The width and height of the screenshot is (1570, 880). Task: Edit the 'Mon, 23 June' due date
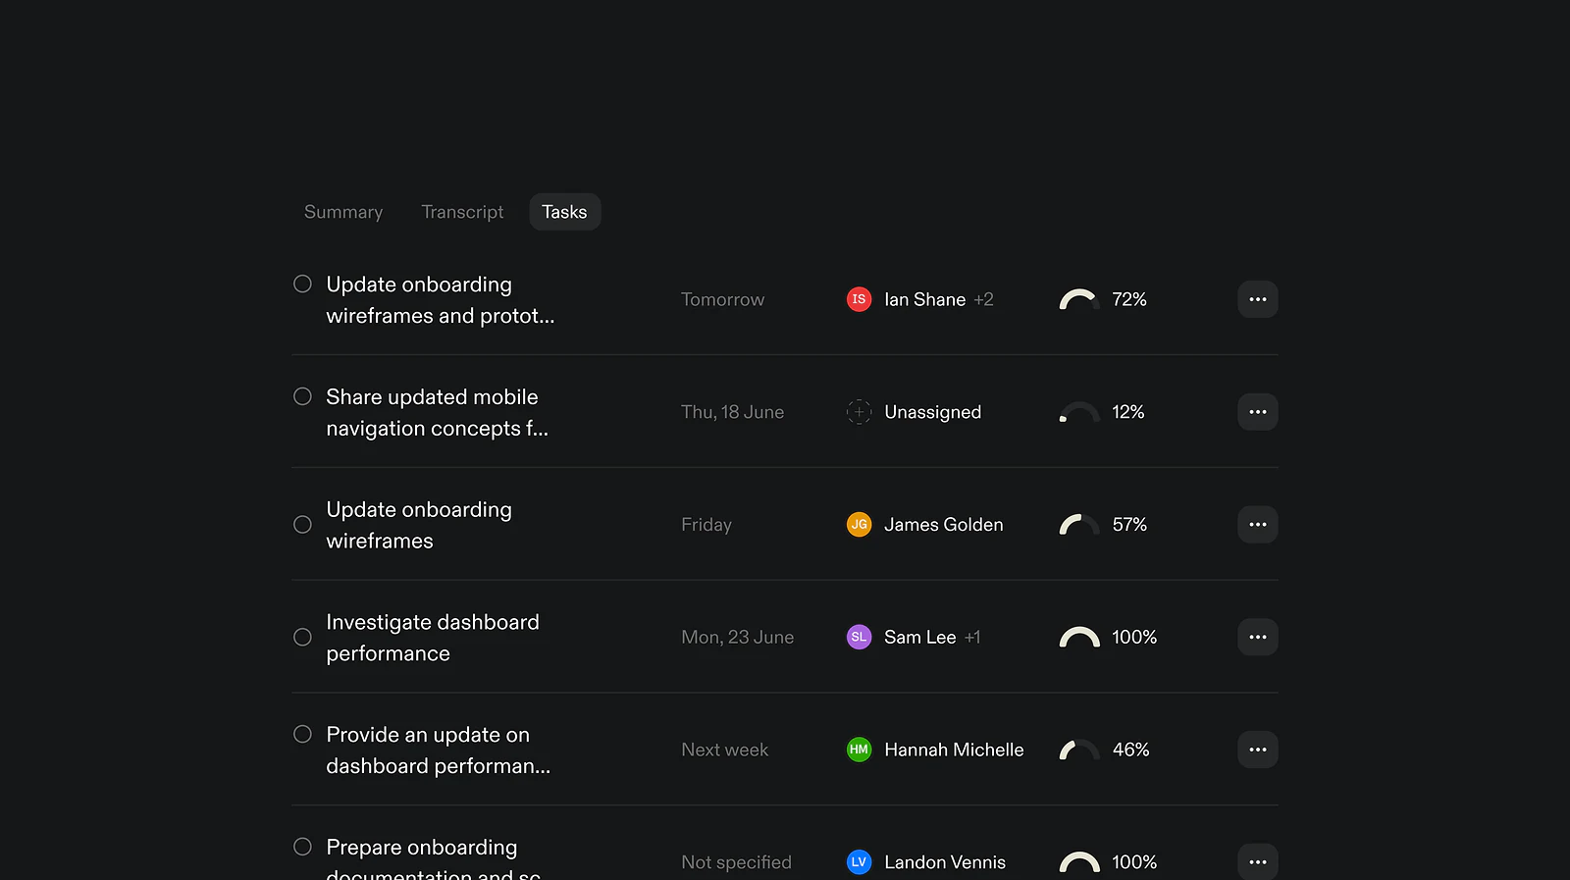737,637
